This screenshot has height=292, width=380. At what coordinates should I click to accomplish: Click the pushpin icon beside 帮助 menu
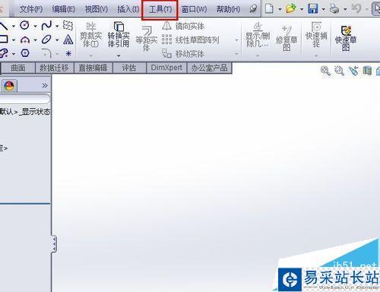252,9
